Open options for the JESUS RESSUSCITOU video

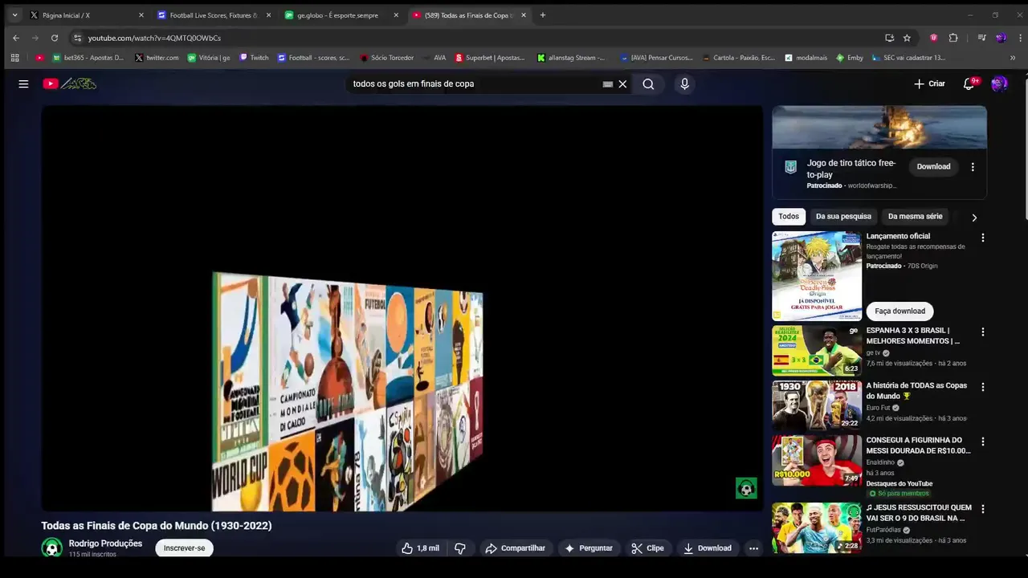pyautogui.click(x=982, y=509)
